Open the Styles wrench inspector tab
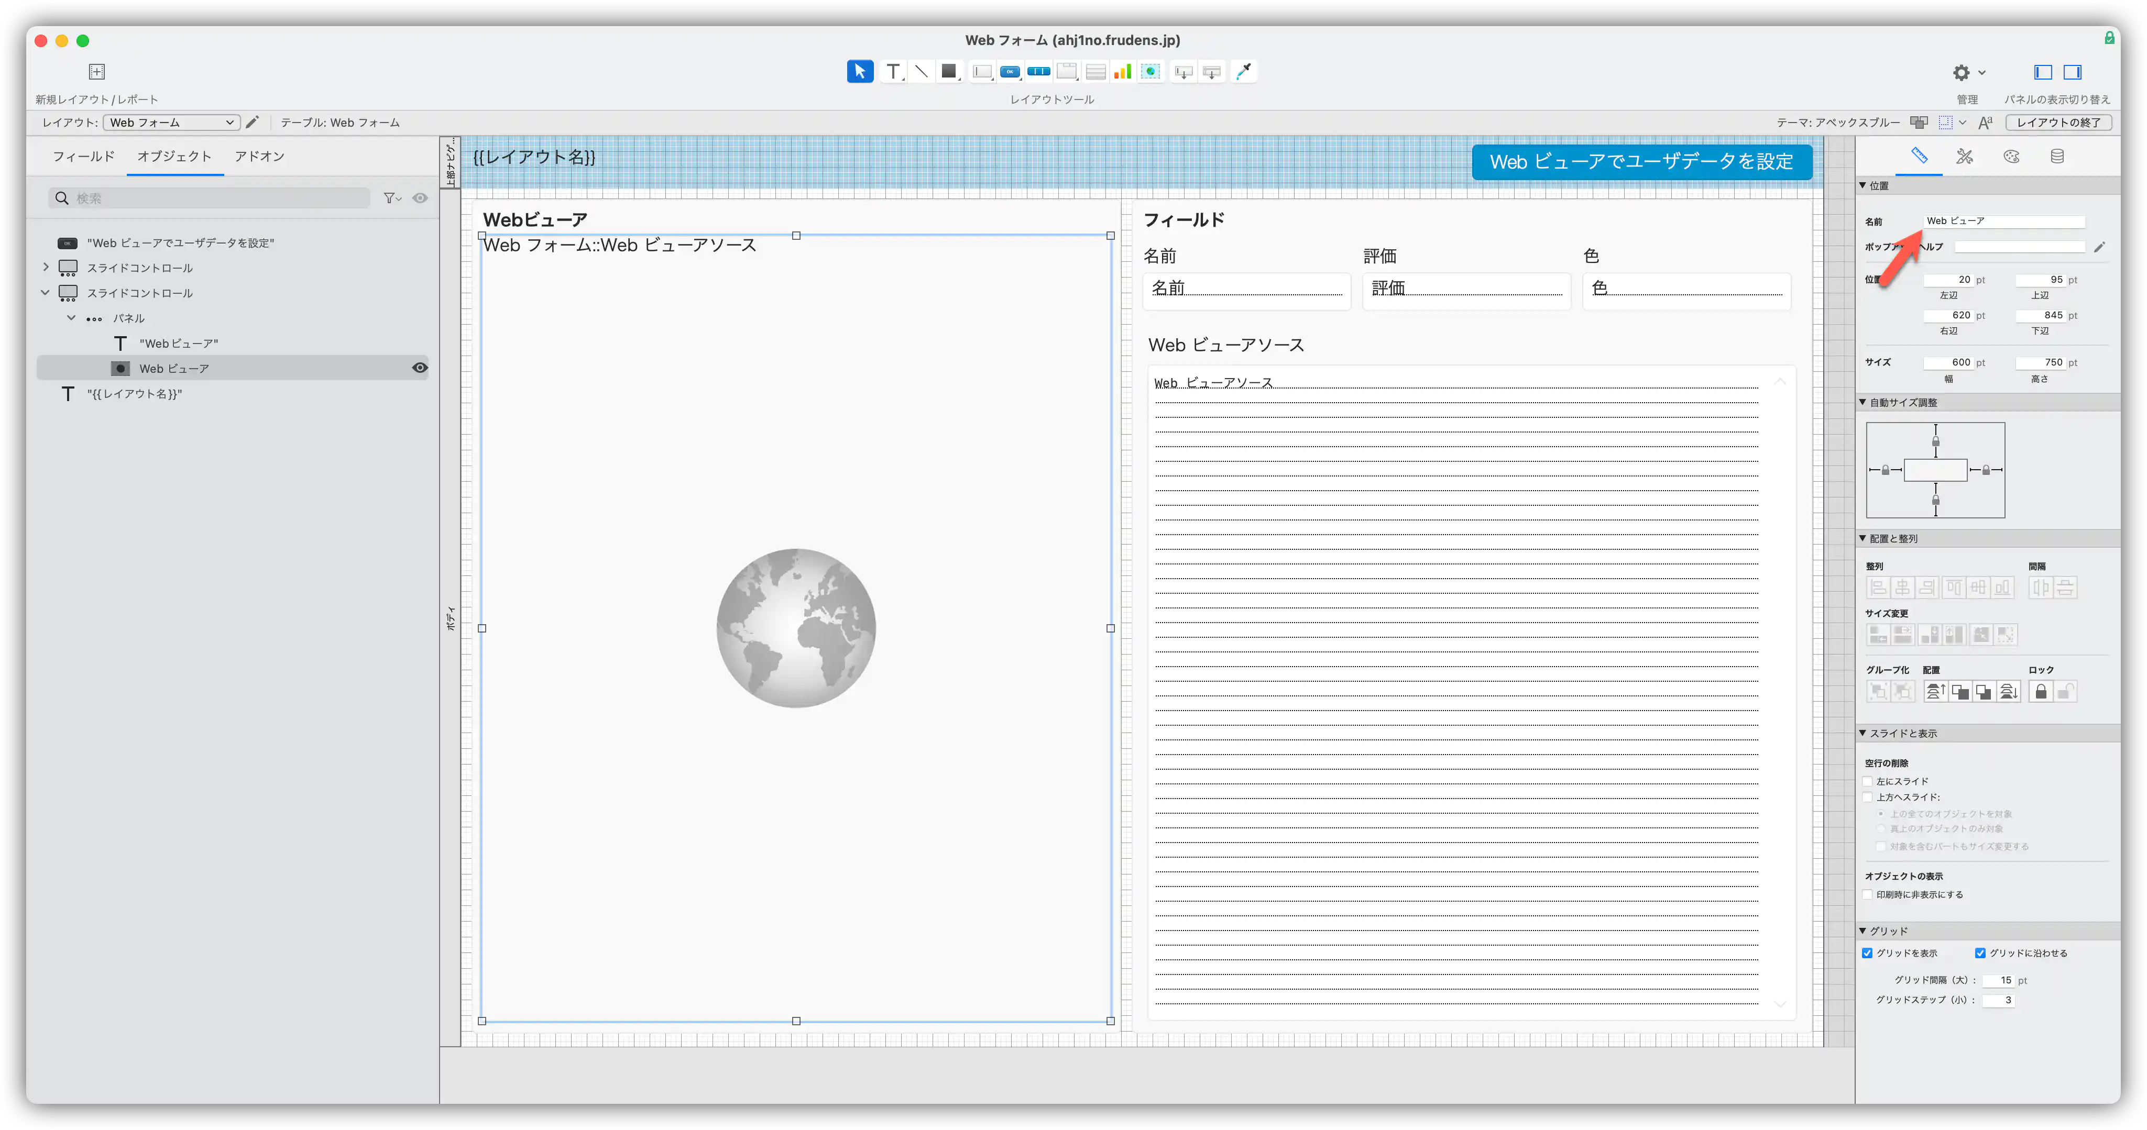Viewport: 2147px width, 1130px height. click(1965, 156)
